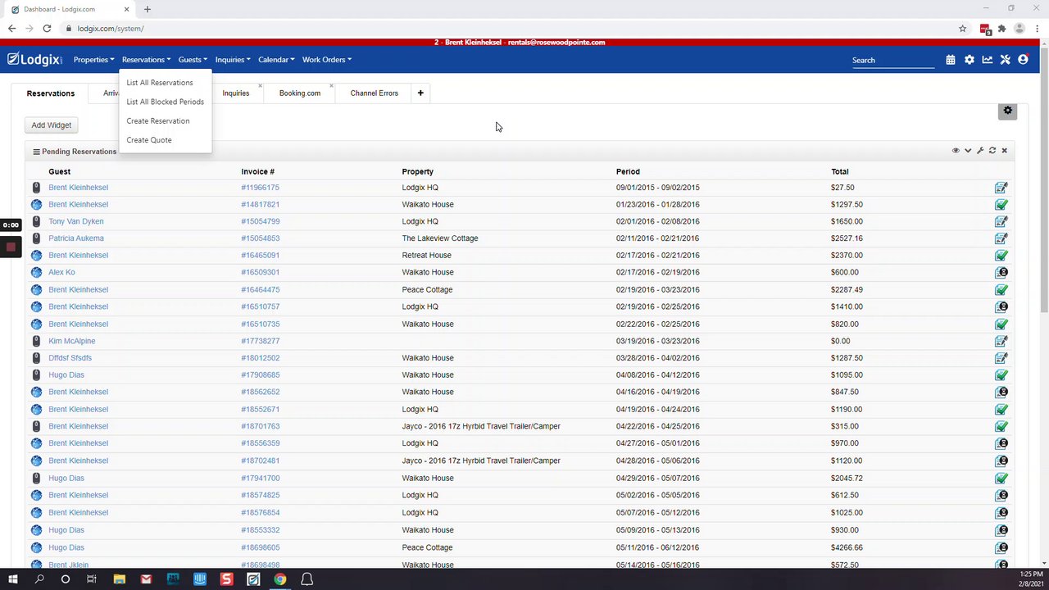Open the Calendar dropdown menu

click(276, 60)
